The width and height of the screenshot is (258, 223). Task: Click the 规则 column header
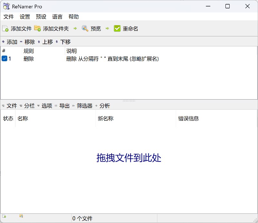[44, 51]
